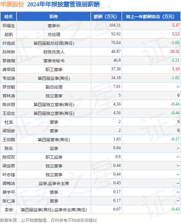181x223 pixels.
Task: Select the name 张仁涛
Action: (9, 201)
